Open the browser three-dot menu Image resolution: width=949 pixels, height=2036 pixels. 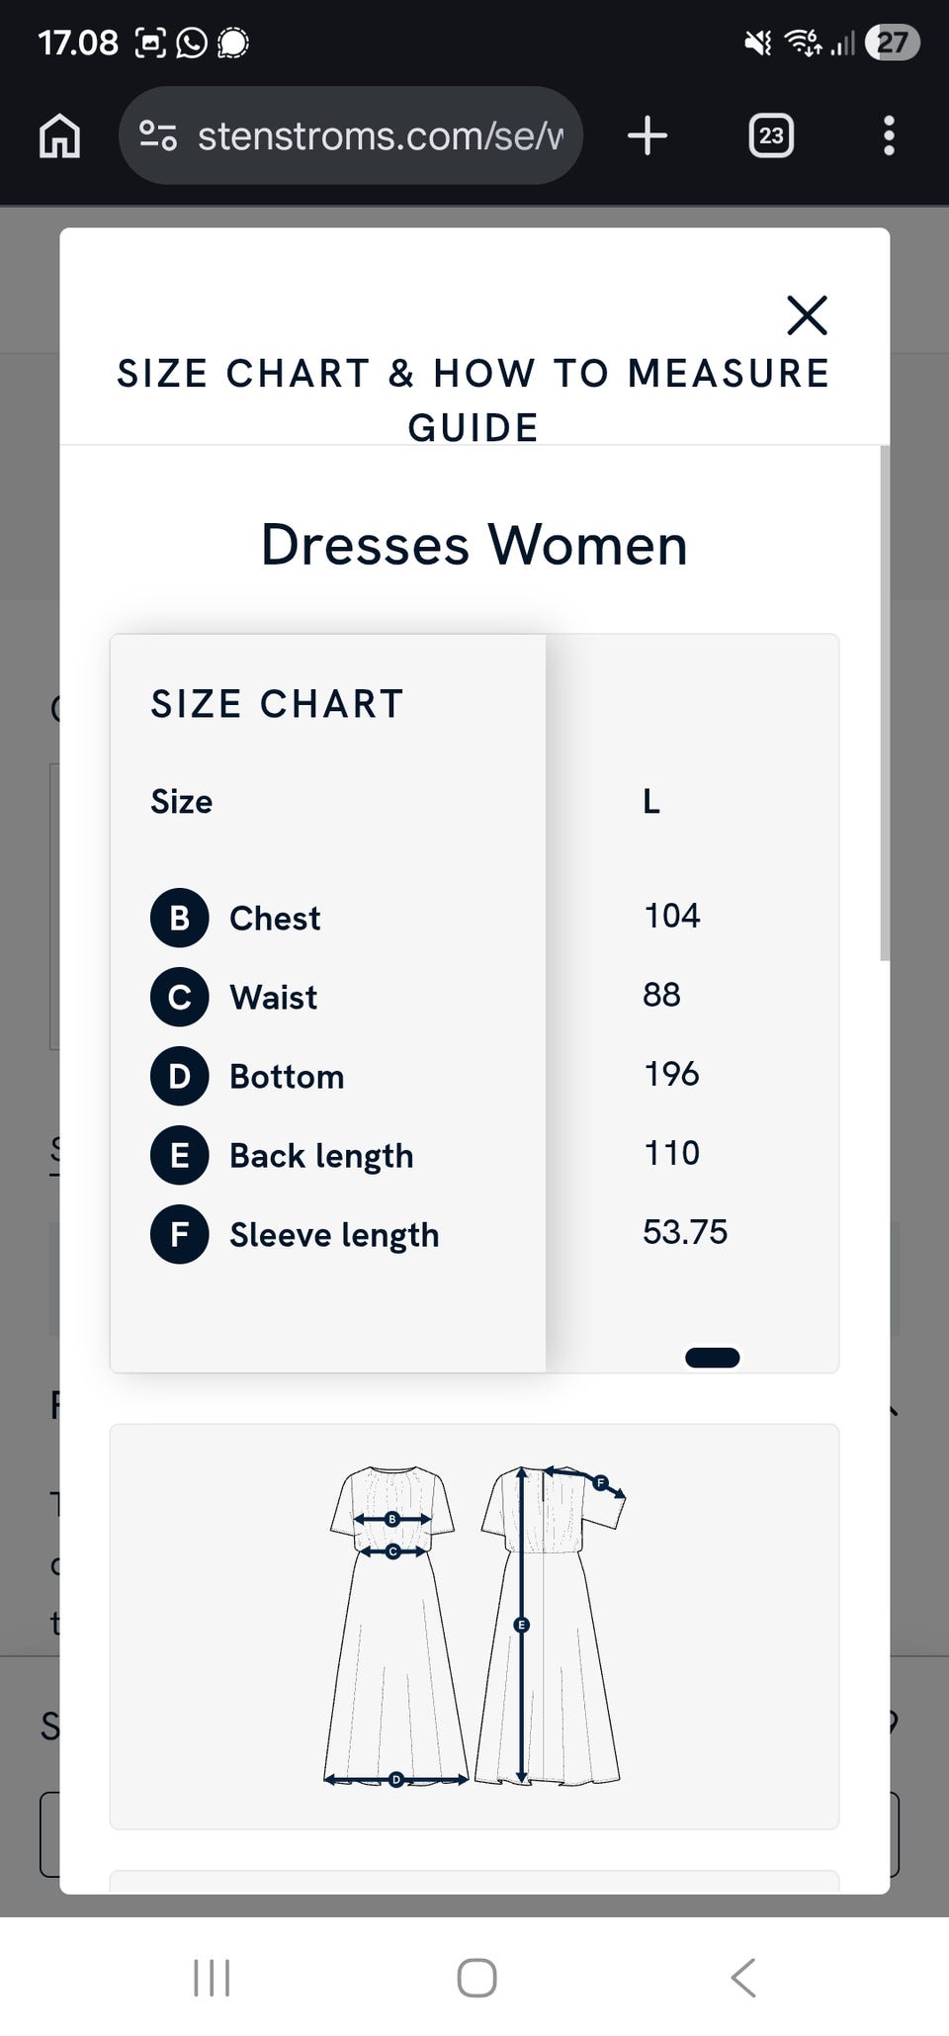tap(889, 135)
